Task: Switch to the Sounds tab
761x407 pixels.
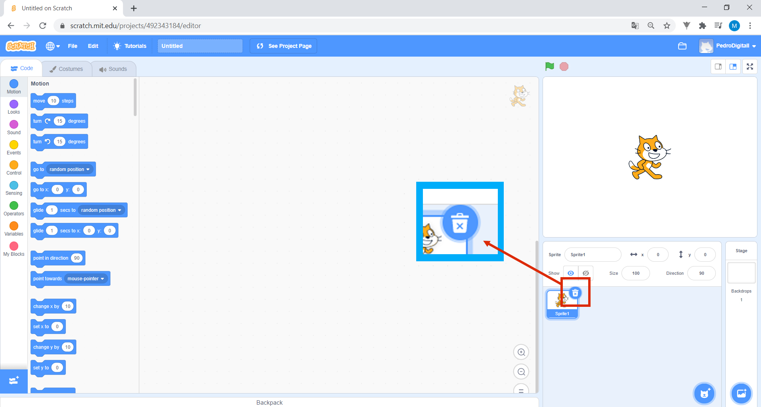Action: pyautogui.click(x=113, y=69)
